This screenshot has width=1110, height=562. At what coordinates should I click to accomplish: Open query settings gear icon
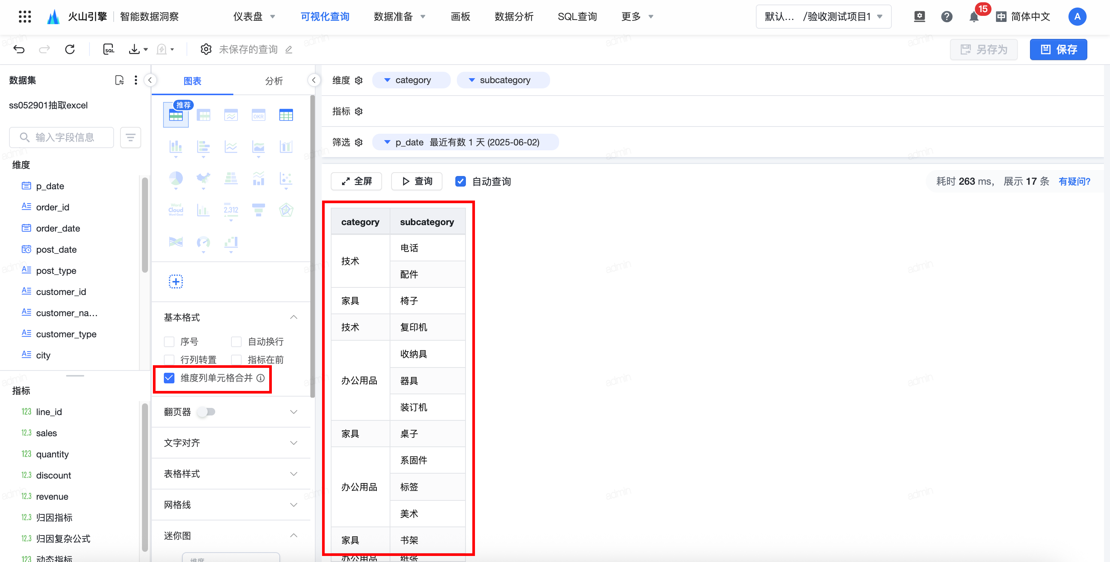206,49
